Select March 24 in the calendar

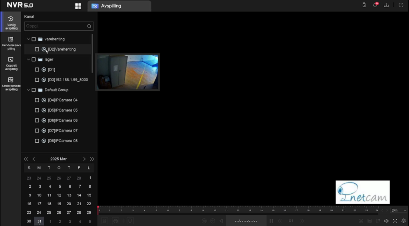[x=39, y=212]
